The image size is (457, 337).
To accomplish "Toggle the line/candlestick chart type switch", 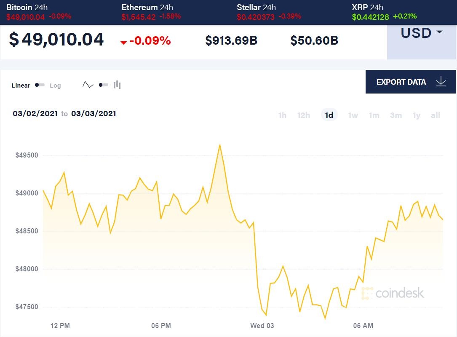I will click(x=103, y=85).
